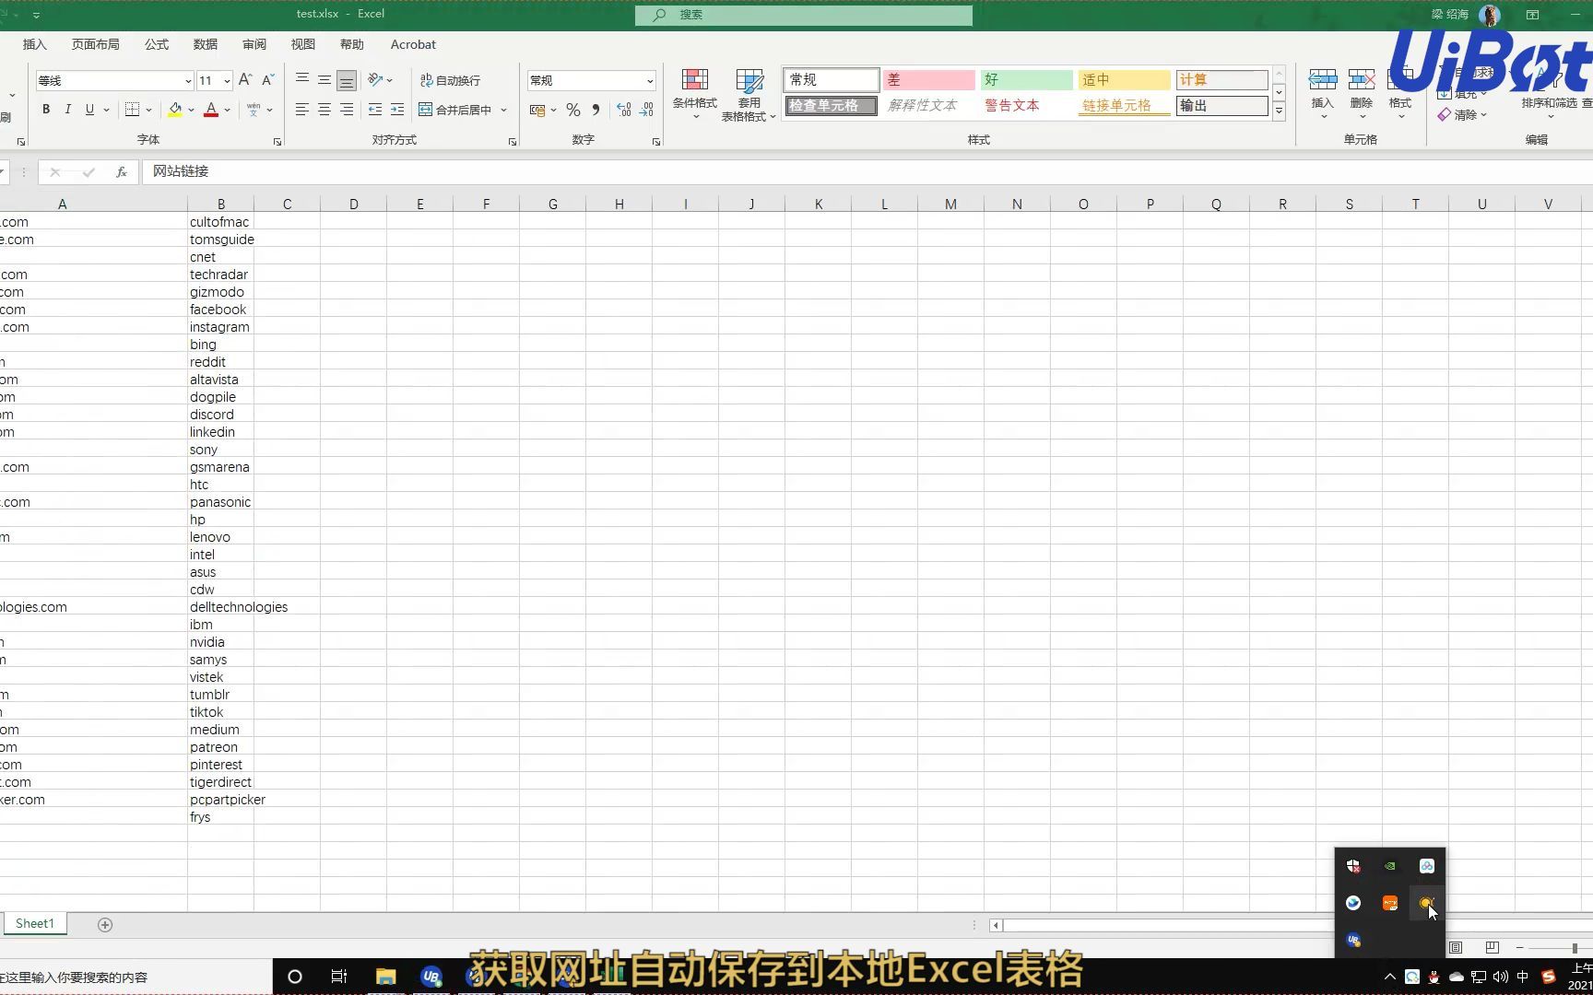Expand border style options arrow

click(x=149, y=110)
